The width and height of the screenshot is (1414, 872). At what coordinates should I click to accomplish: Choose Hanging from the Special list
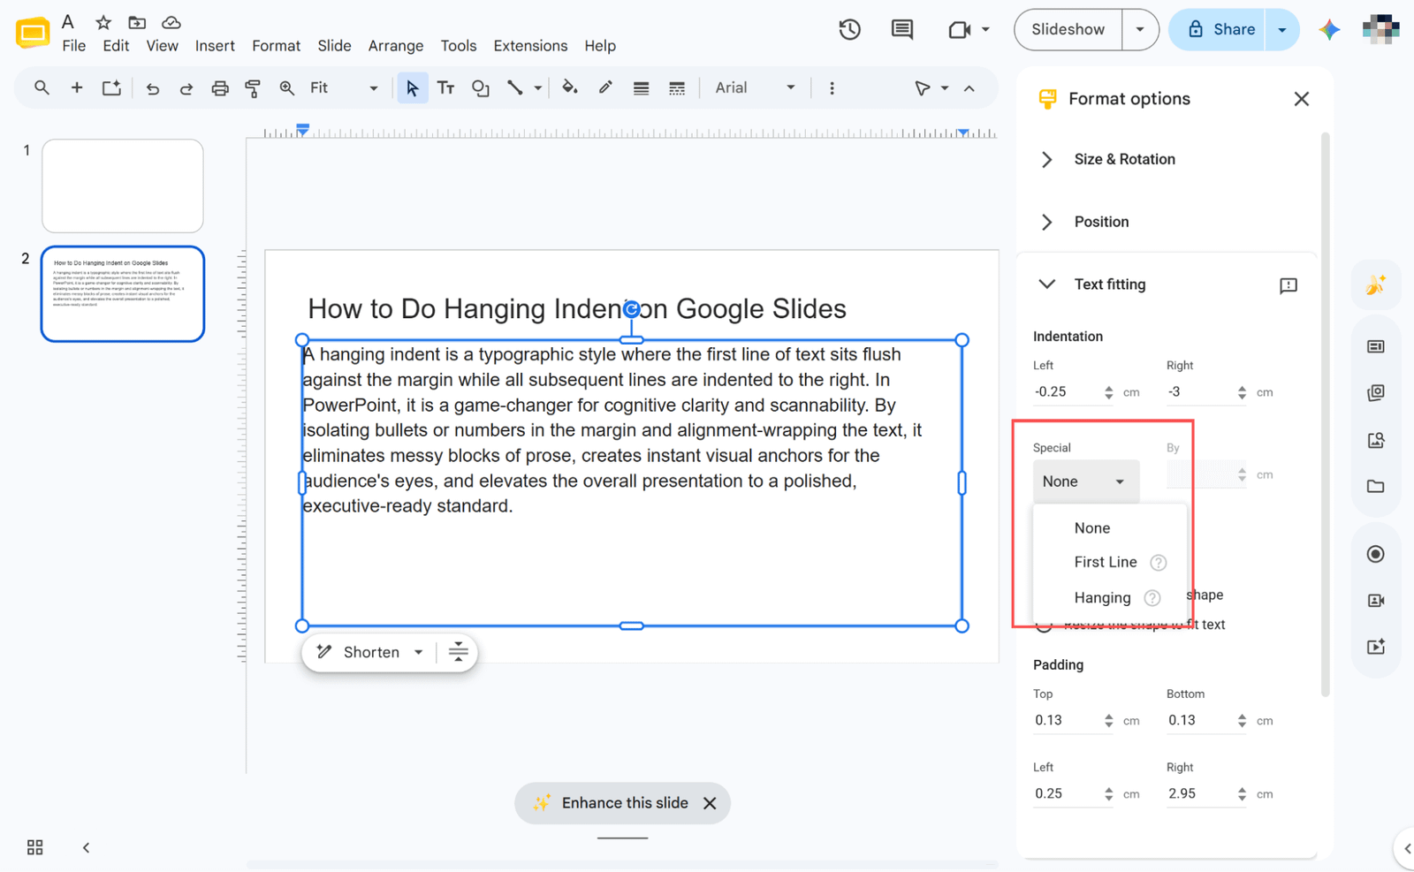pos(1102,598)
